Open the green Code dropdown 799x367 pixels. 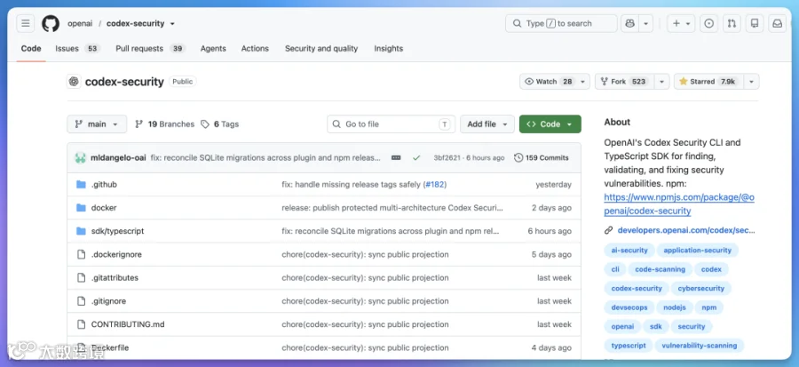550,124
